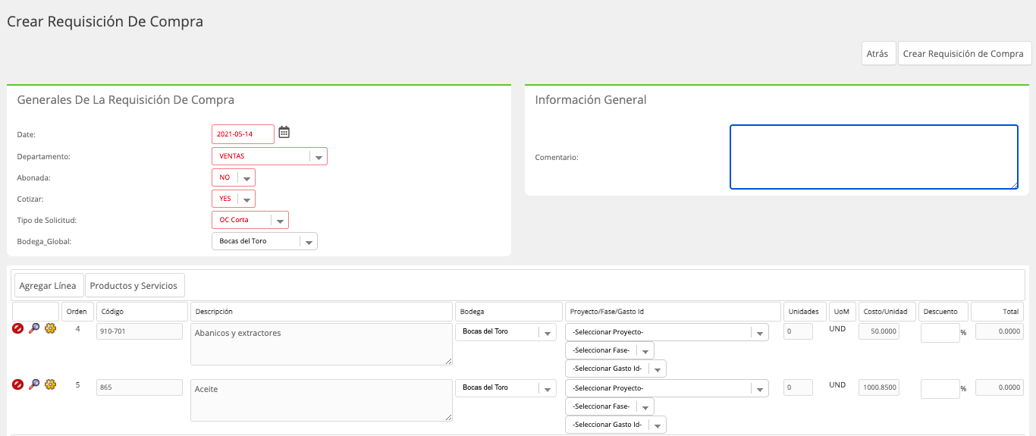Click into the Comentario text area

[x=874, y=157]
